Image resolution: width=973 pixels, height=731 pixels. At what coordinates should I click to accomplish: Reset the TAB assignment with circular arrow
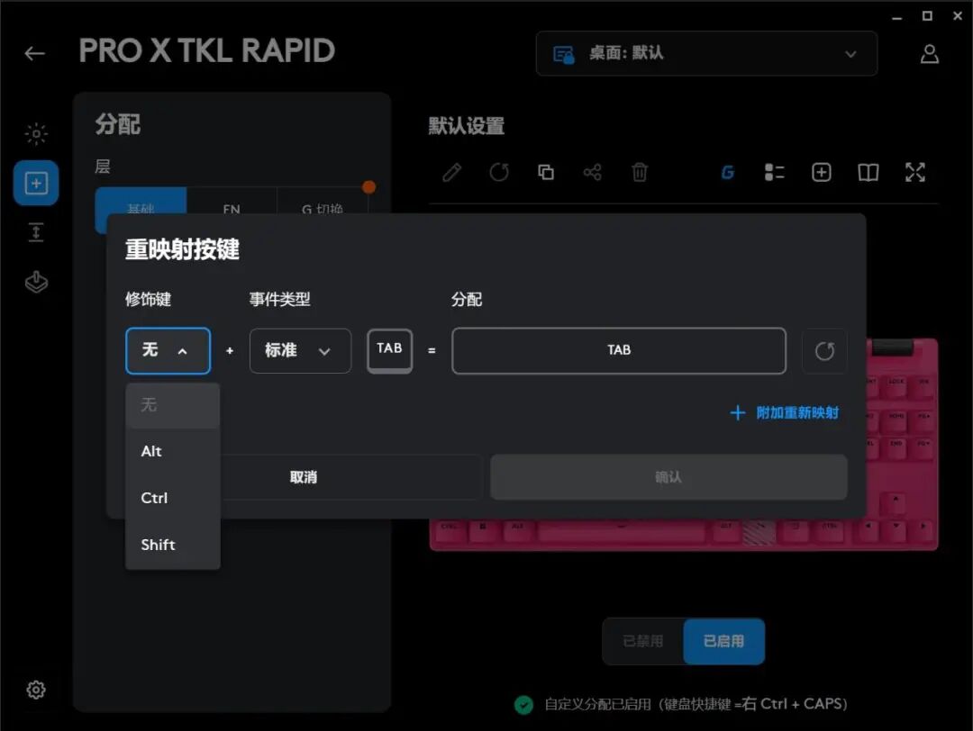pyautogui.click(x=824, y=351)
